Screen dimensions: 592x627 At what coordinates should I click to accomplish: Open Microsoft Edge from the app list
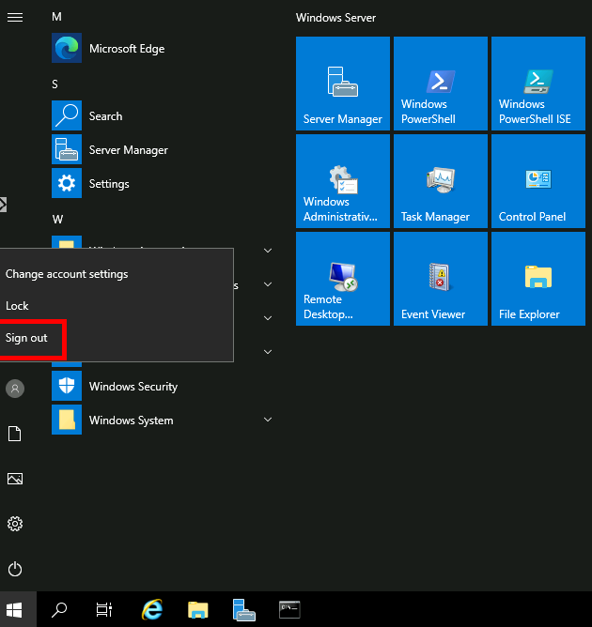(163, 49)
